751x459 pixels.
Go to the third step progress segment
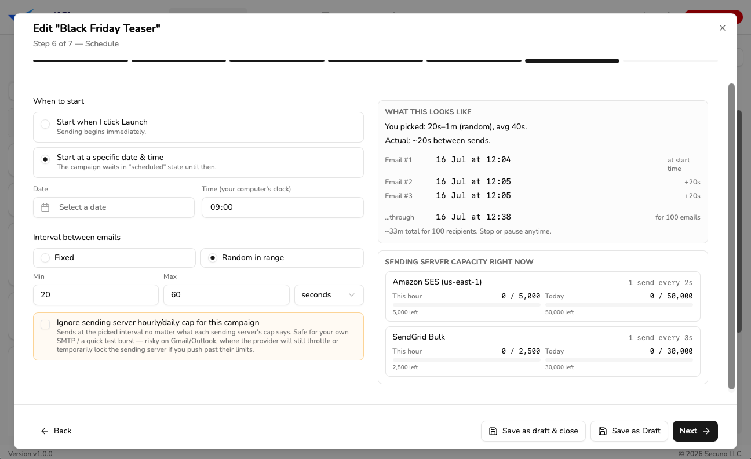point(277,61)
